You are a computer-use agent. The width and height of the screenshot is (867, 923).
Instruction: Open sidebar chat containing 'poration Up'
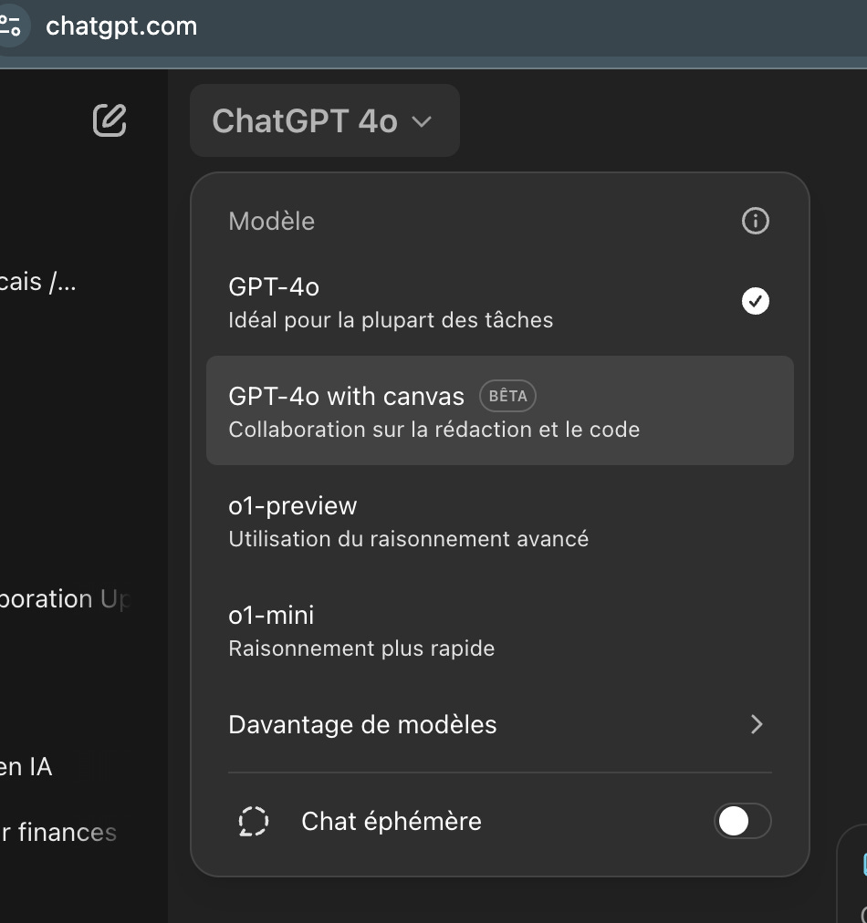point(64,599)
